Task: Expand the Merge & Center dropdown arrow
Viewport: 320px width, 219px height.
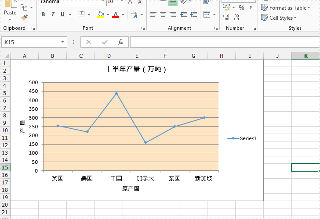Action: pos(214,14)
